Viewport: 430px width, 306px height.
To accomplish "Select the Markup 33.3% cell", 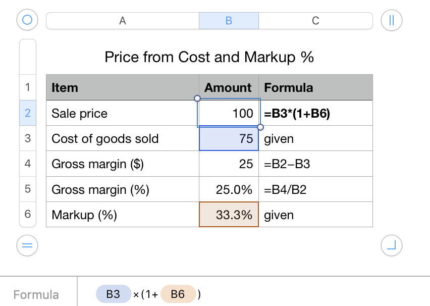I will (x=229, y=215).
